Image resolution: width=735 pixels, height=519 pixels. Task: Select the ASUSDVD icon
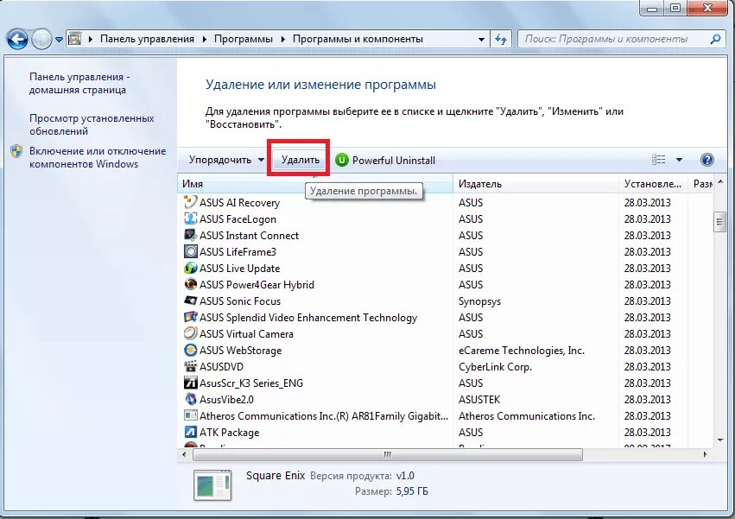(190, 366)
